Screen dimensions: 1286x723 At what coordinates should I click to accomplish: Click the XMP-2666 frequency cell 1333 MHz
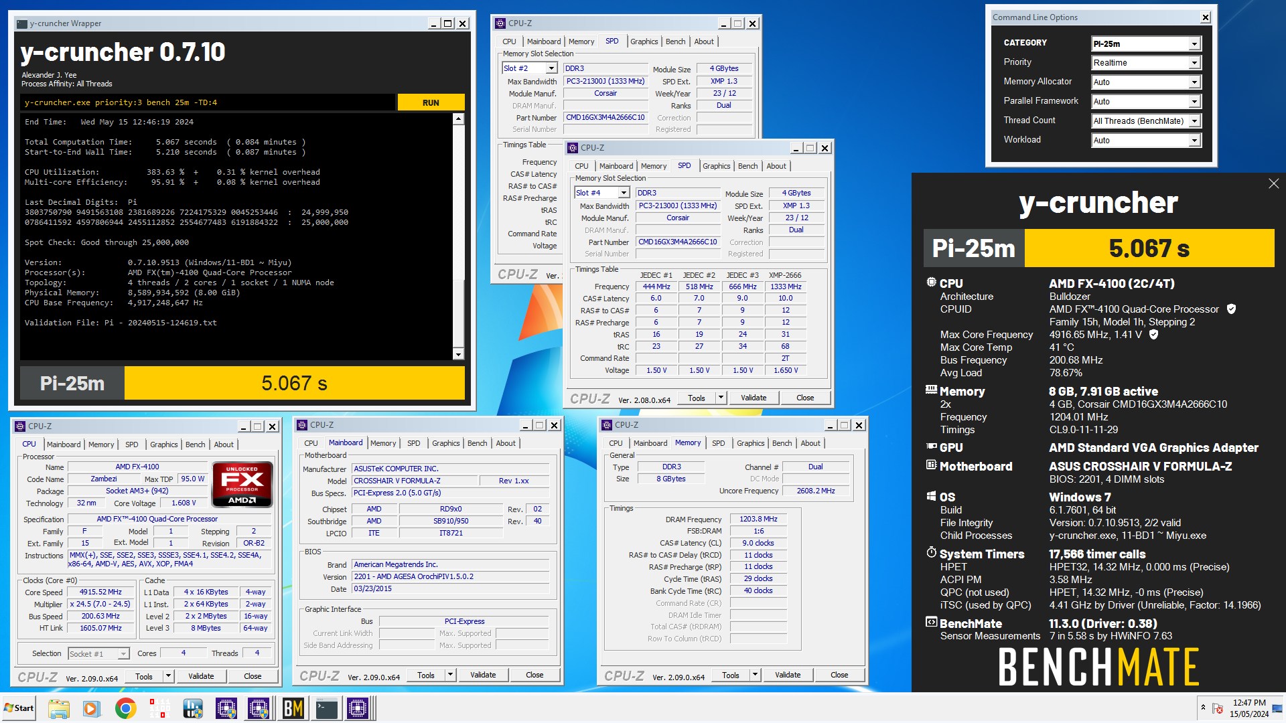[x=785, y=287]
